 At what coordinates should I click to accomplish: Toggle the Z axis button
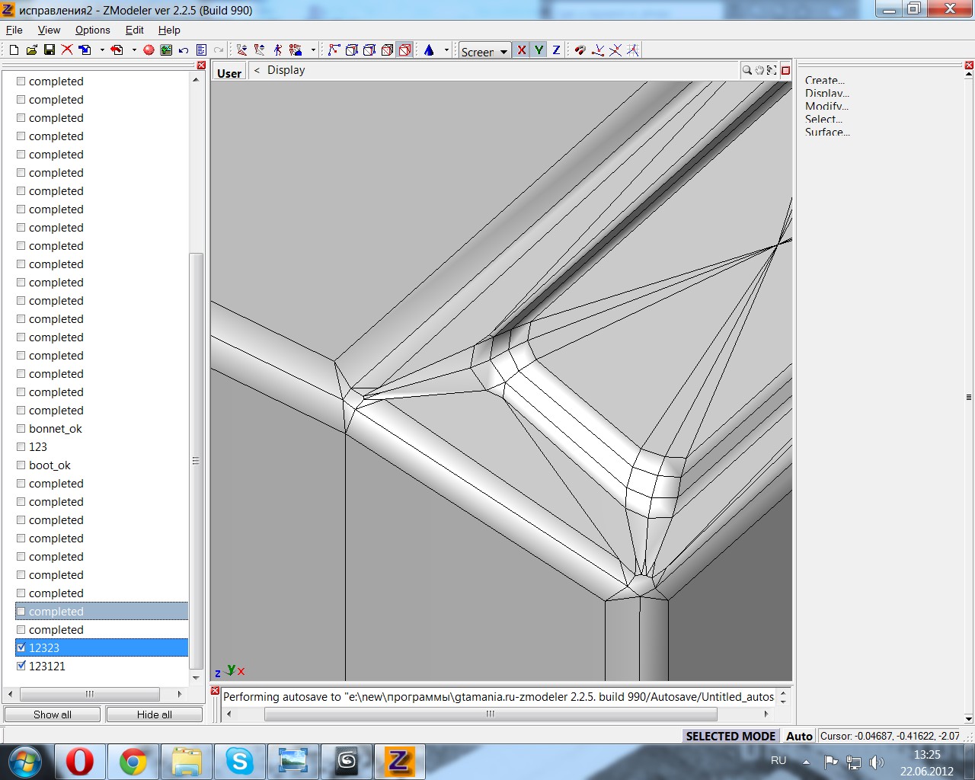click(556, 50)
